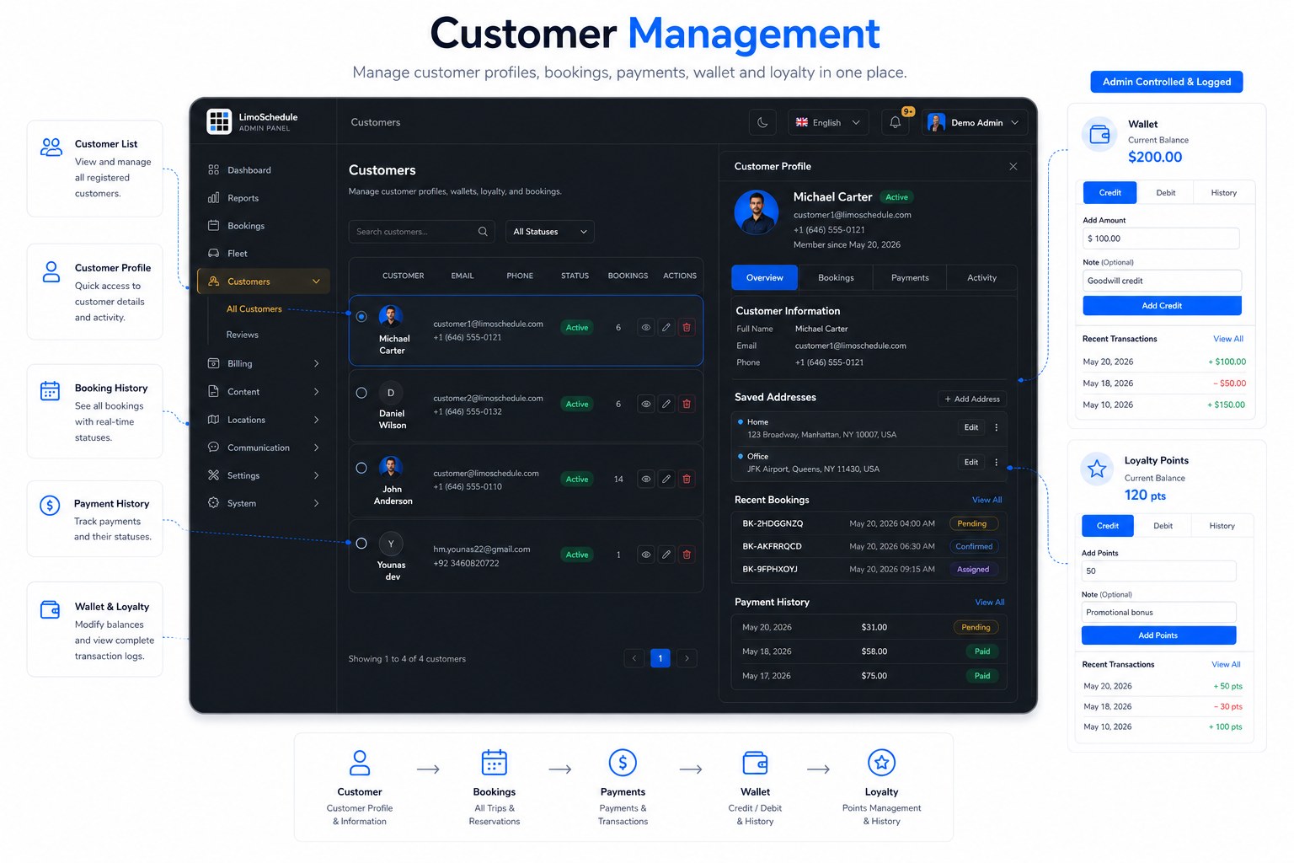Click the Fleet car icon in sidebar
Image resolution: width=1294 pixels, height=863 pixels.
point(213,254)
